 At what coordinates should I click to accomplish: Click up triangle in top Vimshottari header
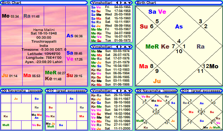125,3
